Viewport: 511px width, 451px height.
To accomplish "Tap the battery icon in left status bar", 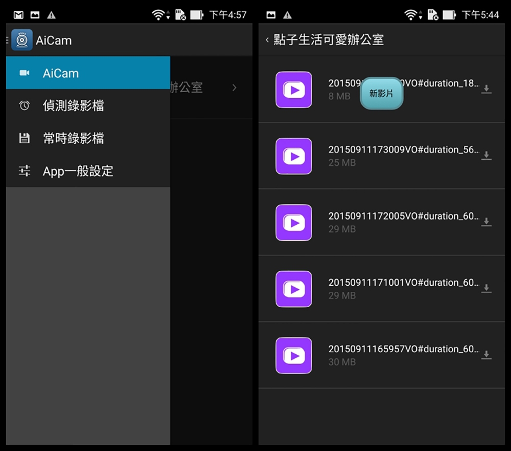I will [197, 15].
